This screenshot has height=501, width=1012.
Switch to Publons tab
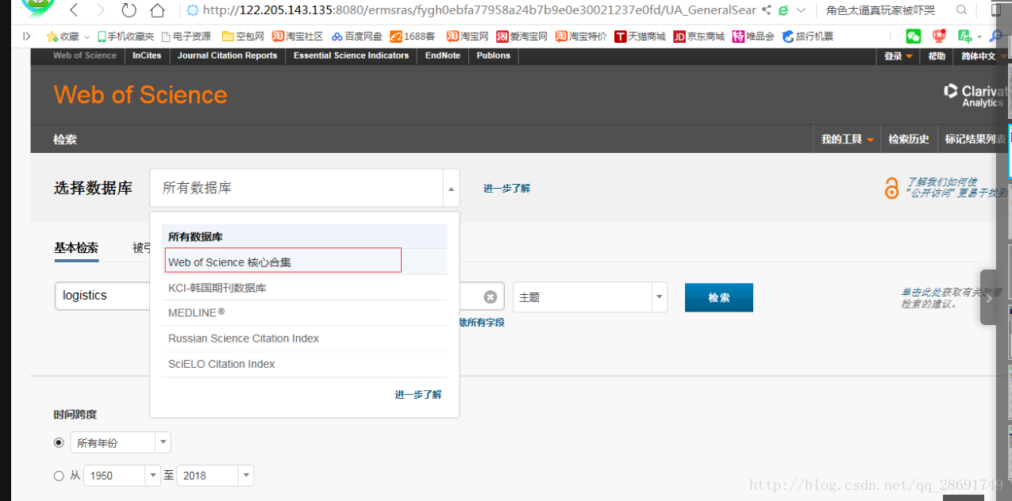(494, 55)
